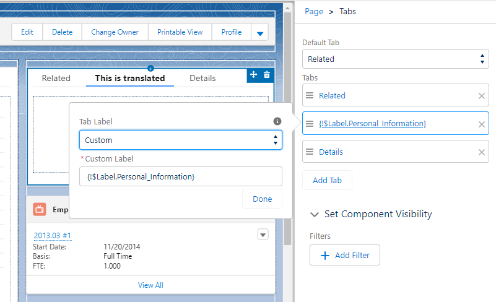The image size is (496, 302).
Task: Open the Default Tab dropdown
Action: [x=395, y=59]
